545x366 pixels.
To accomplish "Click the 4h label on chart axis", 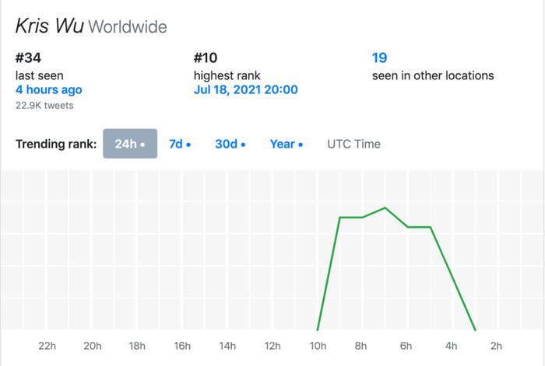I will [x=451, y=346].
